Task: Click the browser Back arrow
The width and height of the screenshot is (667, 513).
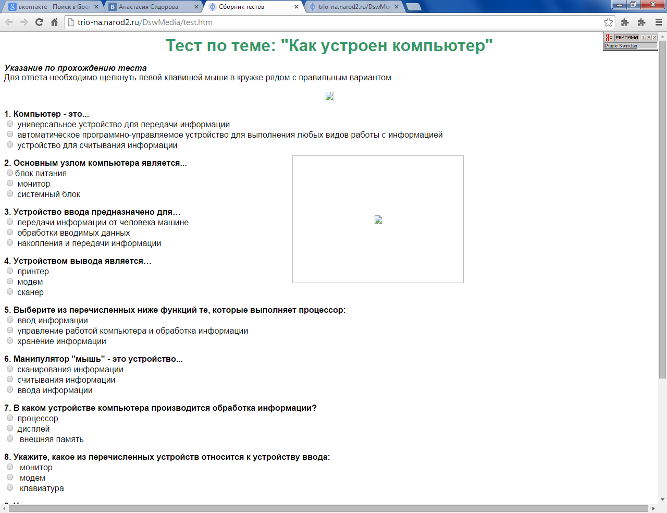Action: pos(9,22)
